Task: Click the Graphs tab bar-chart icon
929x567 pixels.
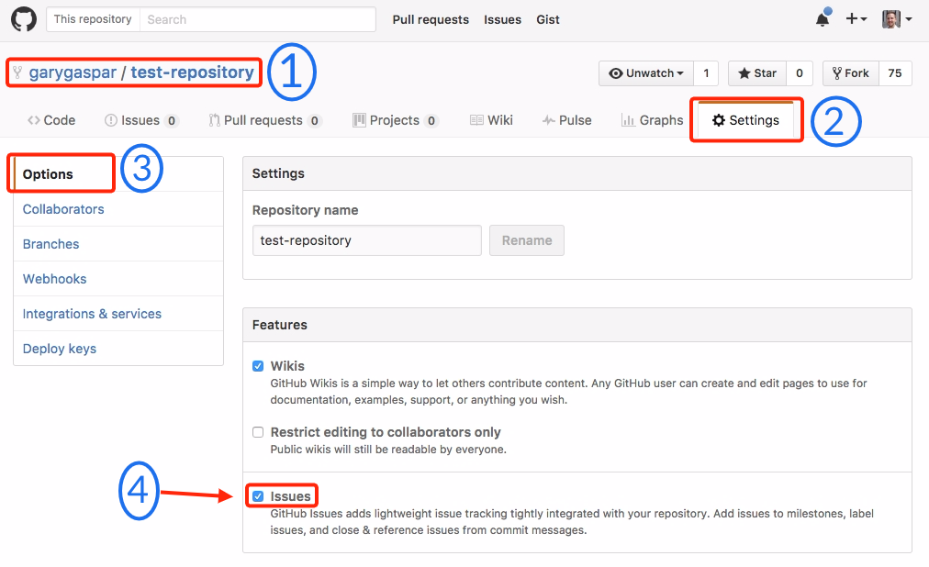Action: (x=628, y=120)
